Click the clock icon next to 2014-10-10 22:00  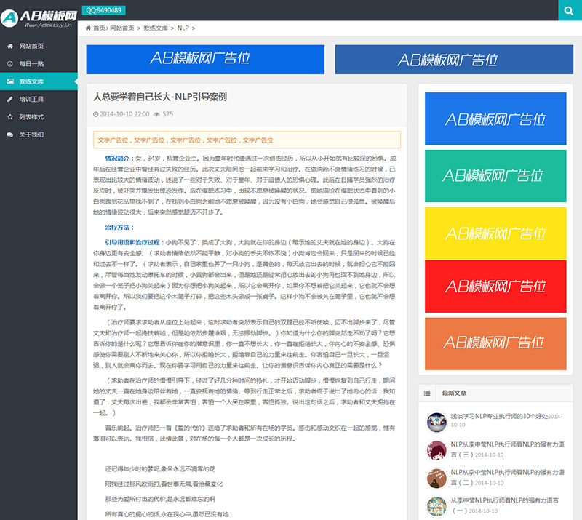point(96,114)
